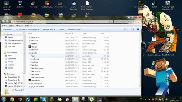Expand path arrow after Warcraft III - Copie
Screen dimensions: 182x102
pyautogui.click(x=32, y=22)
